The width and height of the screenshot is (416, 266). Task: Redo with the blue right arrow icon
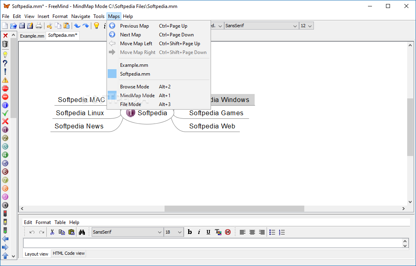point(85,26)
